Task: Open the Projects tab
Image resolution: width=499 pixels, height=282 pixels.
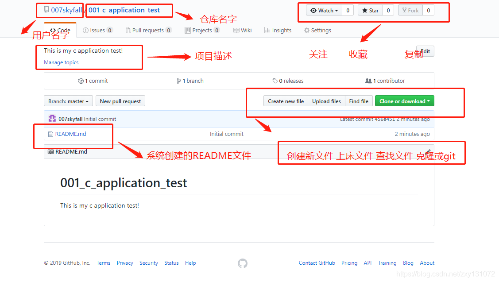Action: tap(202, 30)
